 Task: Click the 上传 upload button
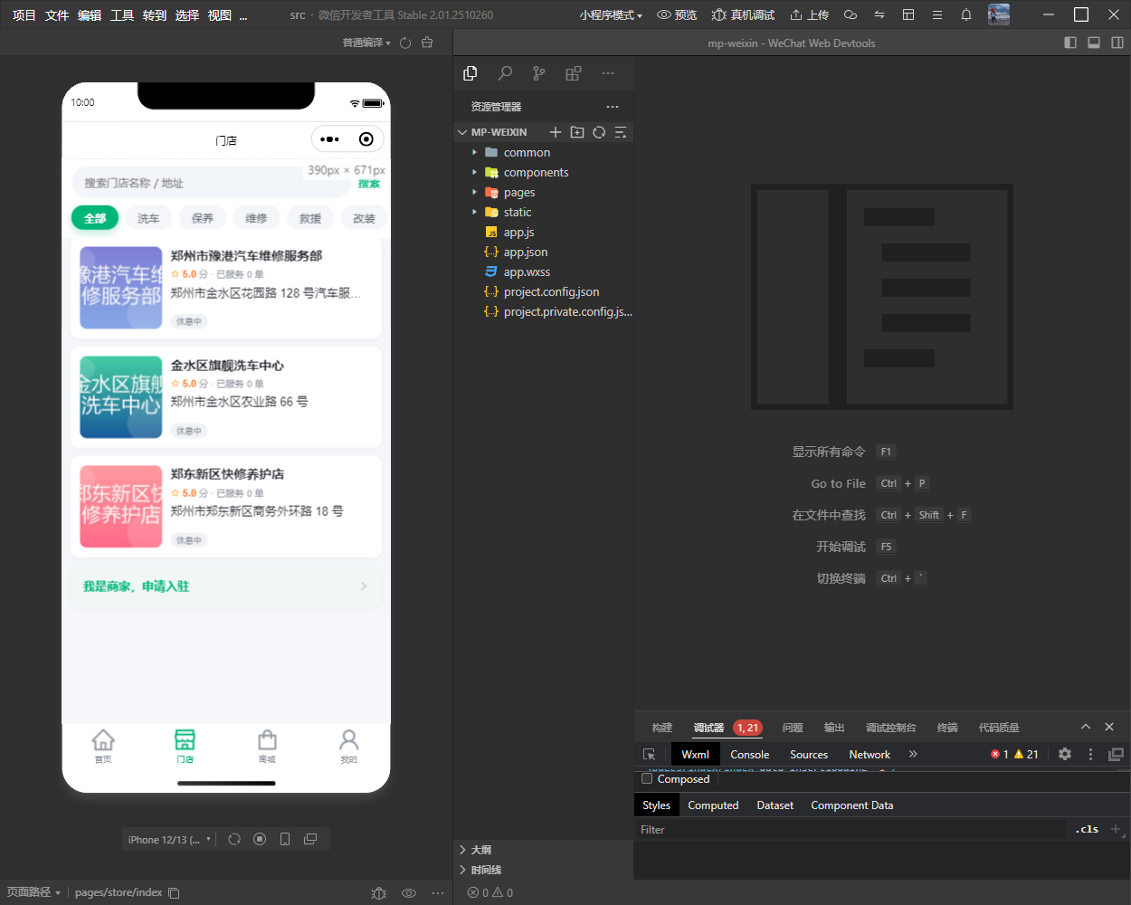809,15
